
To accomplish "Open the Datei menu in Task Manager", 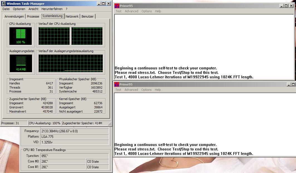I will click(x=6, y=9).
